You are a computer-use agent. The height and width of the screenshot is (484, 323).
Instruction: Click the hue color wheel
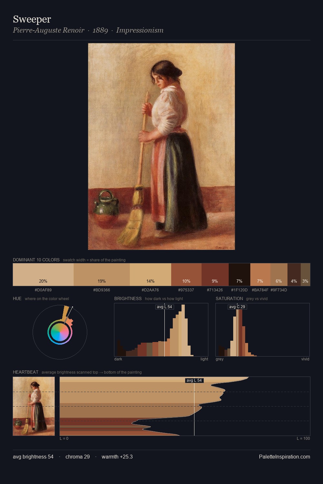pyautogui.click(x=60, y=332)
